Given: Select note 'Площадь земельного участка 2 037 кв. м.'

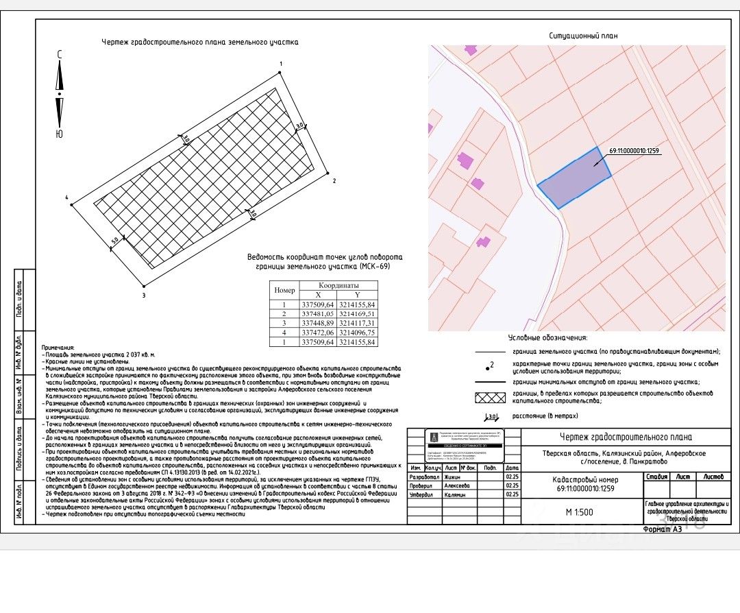Looking at the screenshot, I should [99, 354].
